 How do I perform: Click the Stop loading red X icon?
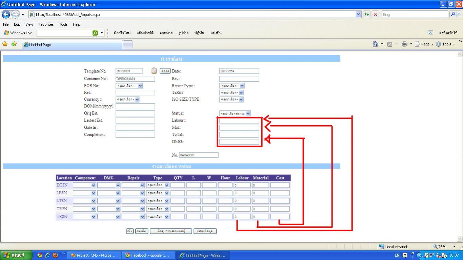[x=376, y=14]
